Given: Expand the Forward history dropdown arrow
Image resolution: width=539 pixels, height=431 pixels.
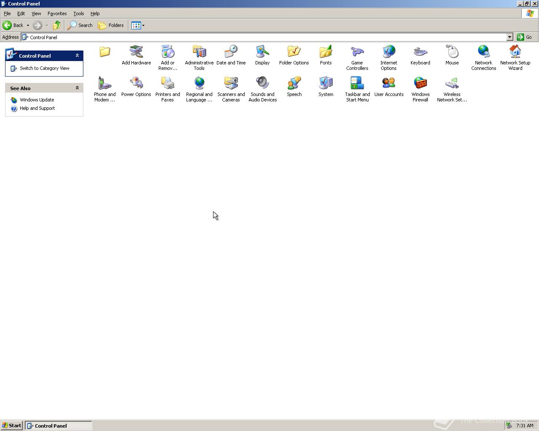Looking at the screenshot, I should click(47, 25).
